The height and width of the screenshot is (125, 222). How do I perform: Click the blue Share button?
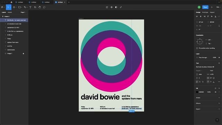(x=205, y=7)
